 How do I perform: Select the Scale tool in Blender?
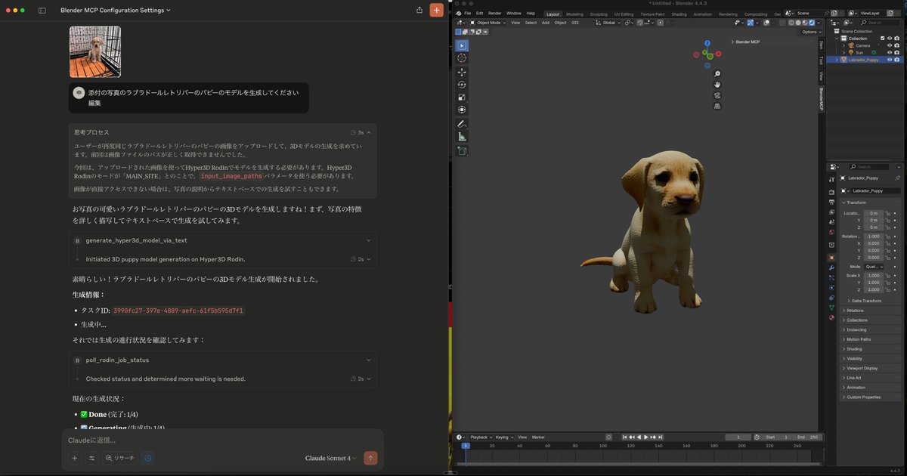[462, 97]
